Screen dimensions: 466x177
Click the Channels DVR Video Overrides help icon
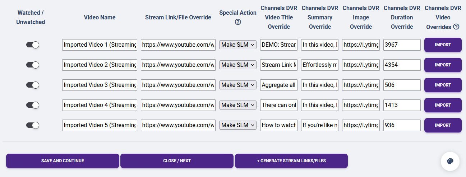[456, 27]
